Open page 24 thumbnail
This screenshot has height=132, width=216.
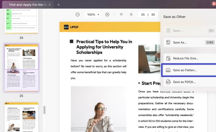pos(21,21)
